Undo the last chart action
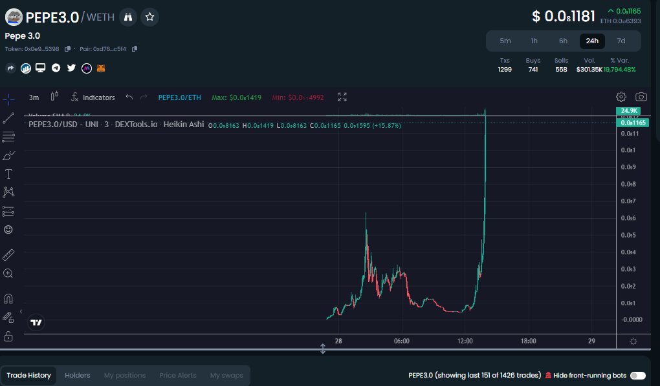This screenshot has width=660, height=386. click(x=129, y=97)
